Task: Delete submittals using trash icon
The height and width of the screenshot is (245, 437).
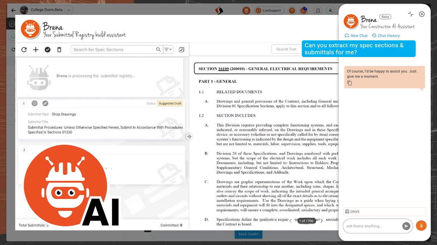Action: [59, 50]
